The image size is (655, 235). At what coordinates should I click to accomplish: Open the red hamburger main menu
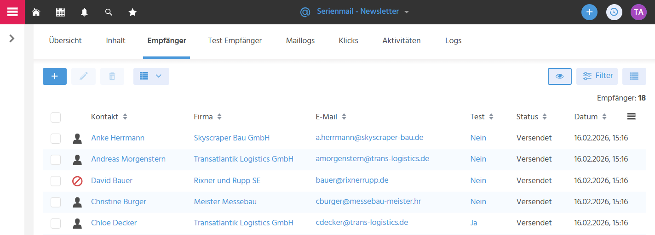[12, 12]
